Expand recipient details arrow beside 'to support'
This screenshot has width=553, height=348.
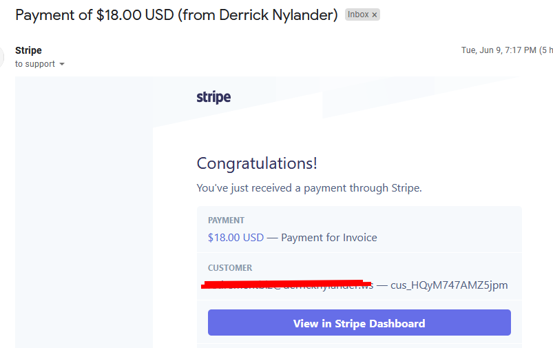point(62,64)
